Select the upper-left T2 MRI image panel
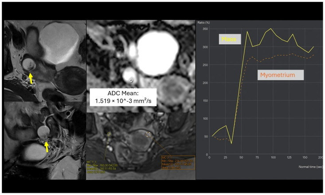This screenshot has height=195, width=325. point(45,61)
